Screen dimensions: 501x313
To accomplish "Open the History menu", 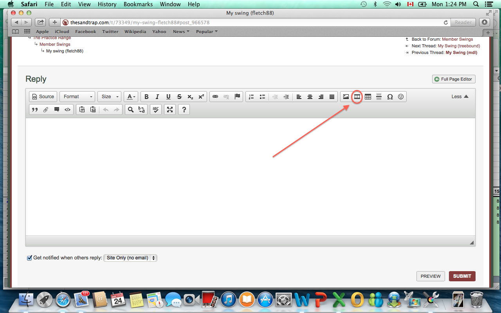I will pyautogui.click(x=107, y=4).
